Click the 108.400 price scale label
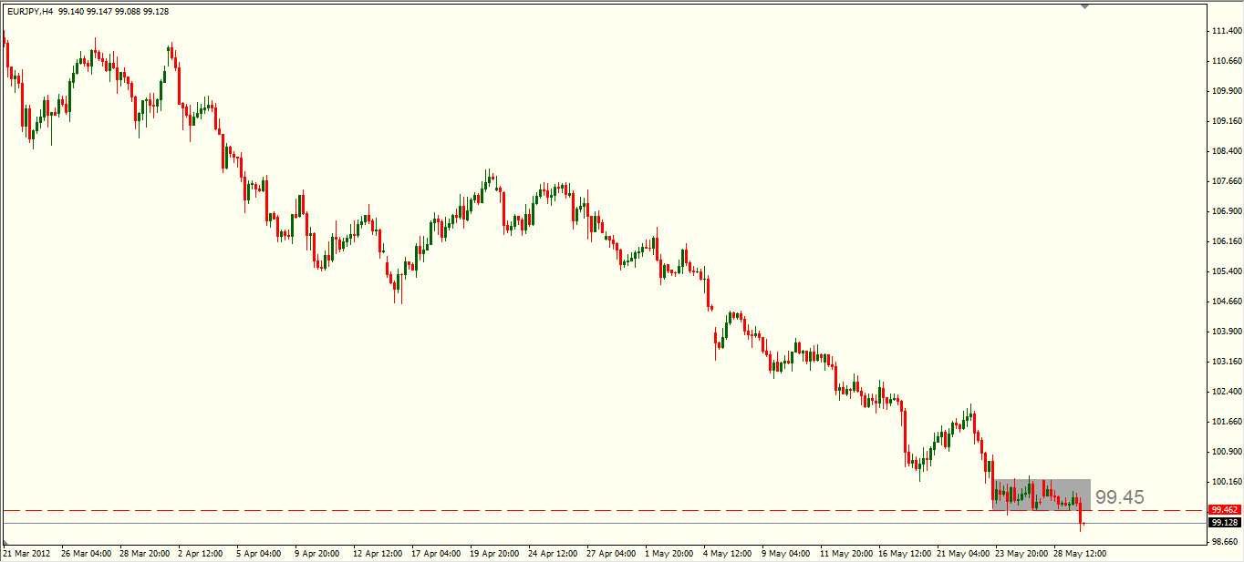Screen dimensions: 1244x562 point(1226,151)
